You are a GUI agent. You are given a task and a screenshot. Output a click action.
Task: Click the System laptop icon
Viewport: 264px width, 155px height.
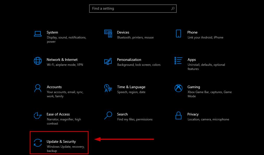[x=38, y=34]
